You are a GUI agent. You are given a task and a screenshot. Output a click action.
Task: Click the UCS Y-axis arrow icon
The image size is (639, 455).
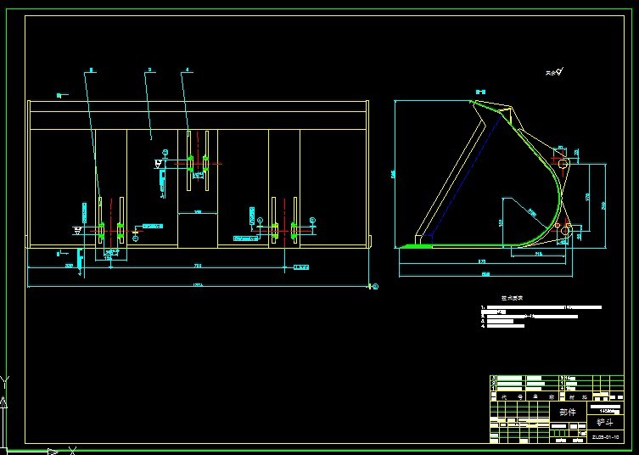pos(3,402)
